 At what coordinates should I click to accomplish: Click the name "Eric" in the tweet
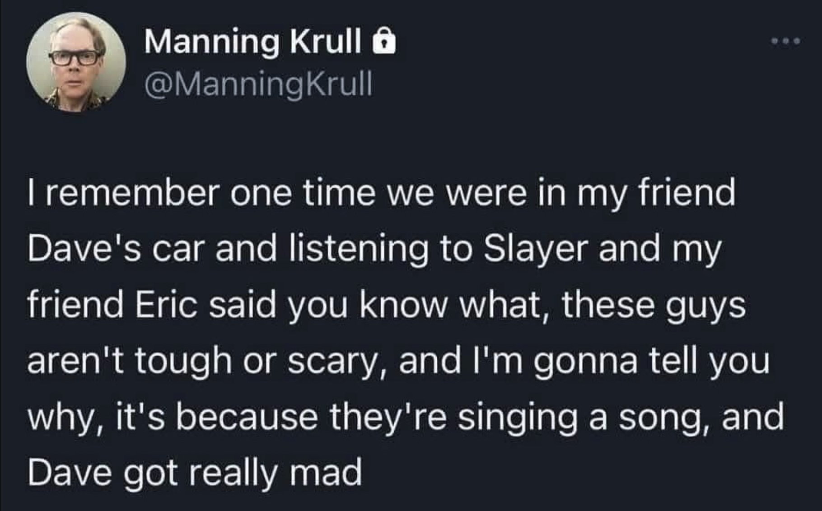click(x=166, y=305)
